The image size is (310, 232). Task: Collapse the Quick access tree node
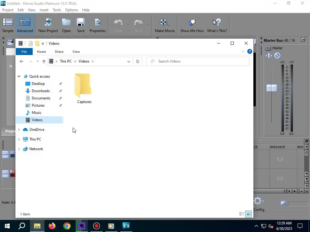(x=19, y=76)
